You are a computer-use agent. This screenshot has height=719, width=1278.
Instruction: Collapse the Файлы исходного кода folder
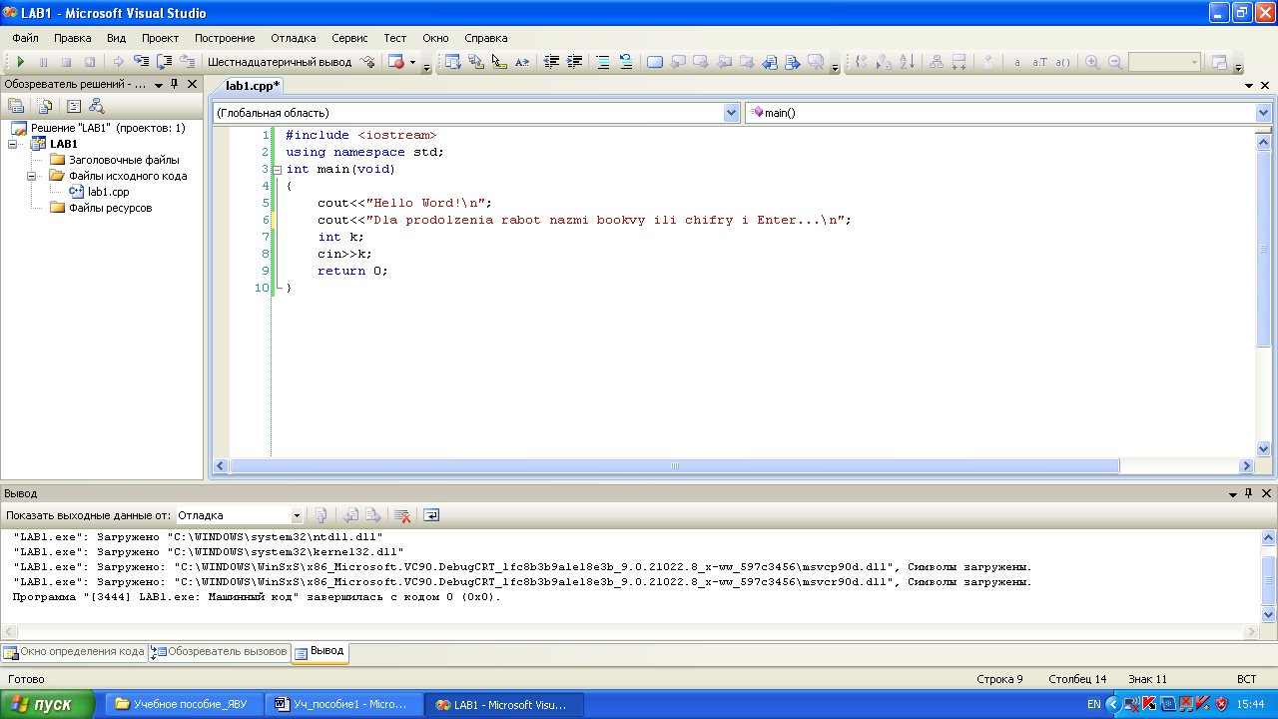pos(31,176)
